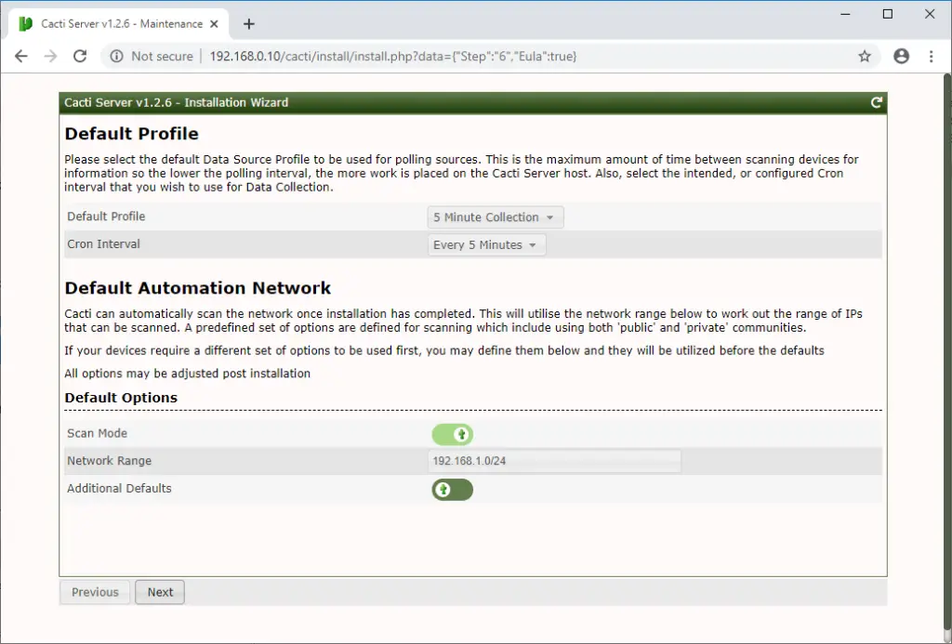952x644 pixels.
Task: Click the cactus knob on the Scan Mode switch
Action: click(x=462, y=434)
